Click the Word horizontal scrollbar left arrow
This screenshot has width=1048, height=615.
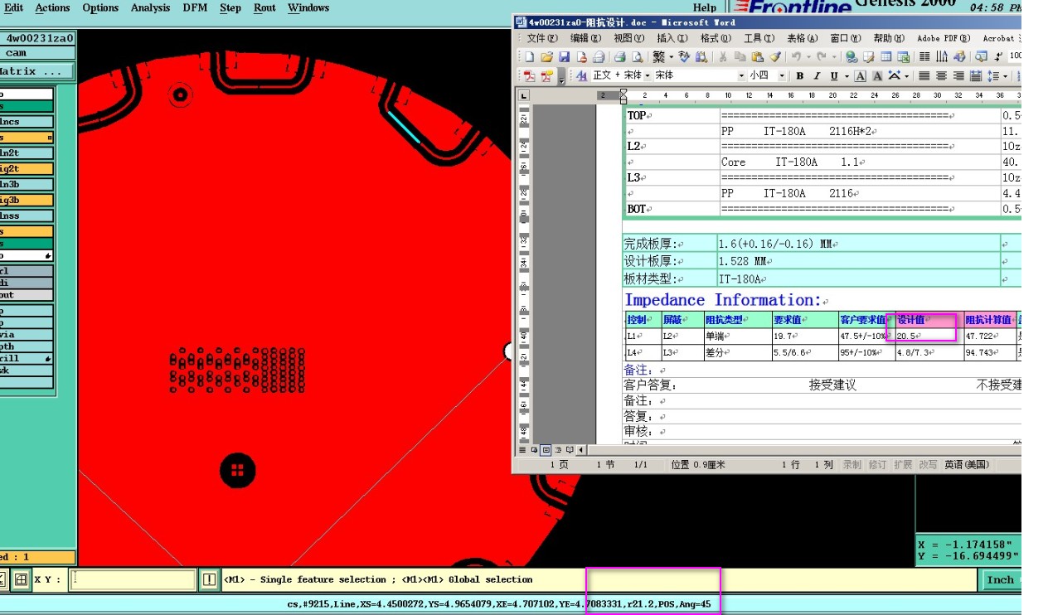tap(580, 450)
